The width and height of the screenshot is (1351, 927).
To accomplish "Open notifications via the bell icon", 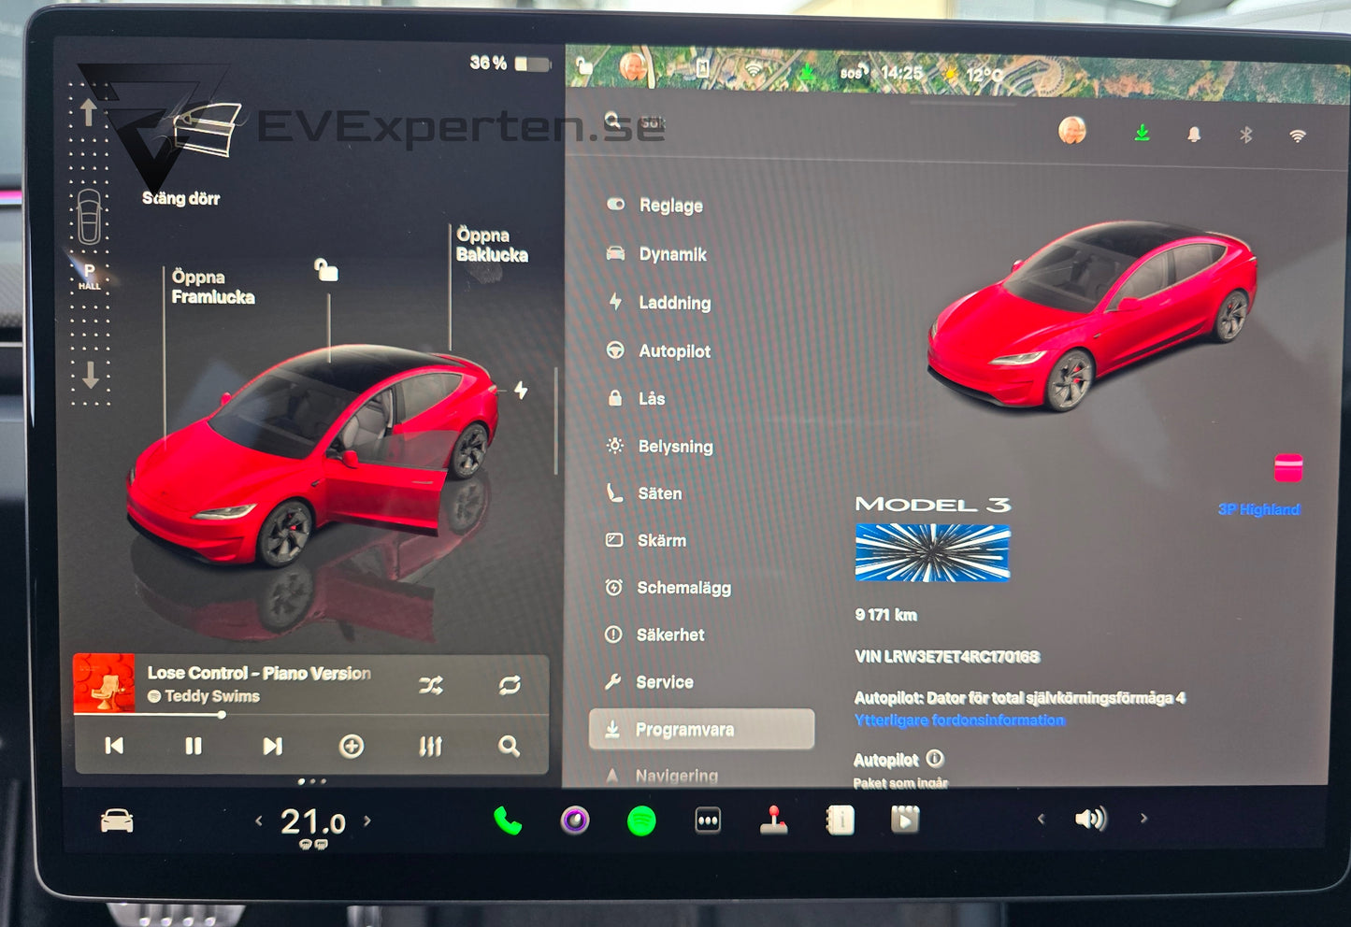I will (x=1194, y=132).
